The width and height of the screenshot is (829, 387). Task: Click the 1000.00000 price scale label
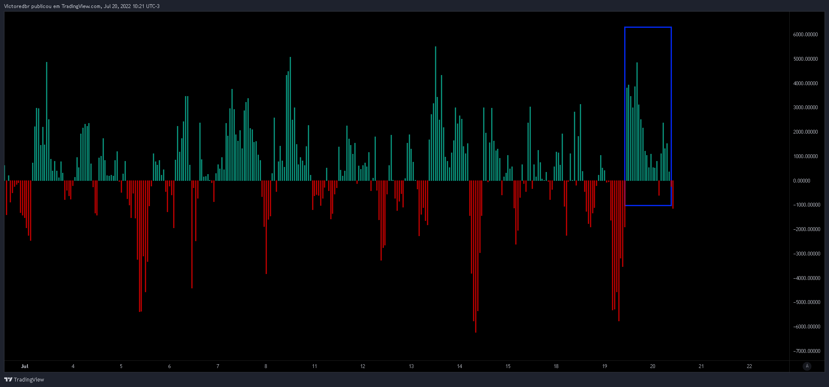(805, 156)
